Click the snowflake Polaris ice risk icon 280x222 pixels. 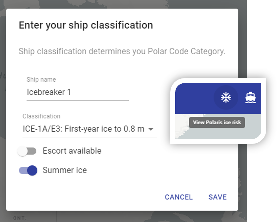[x=225, y=97]
